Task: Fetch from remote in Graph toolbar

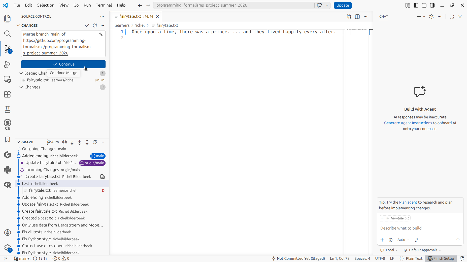Action: coord(72,142)
